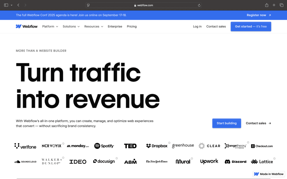The image size is (287, 179).
Task: Open the Pricing nav item
Action: click(132, 27)
